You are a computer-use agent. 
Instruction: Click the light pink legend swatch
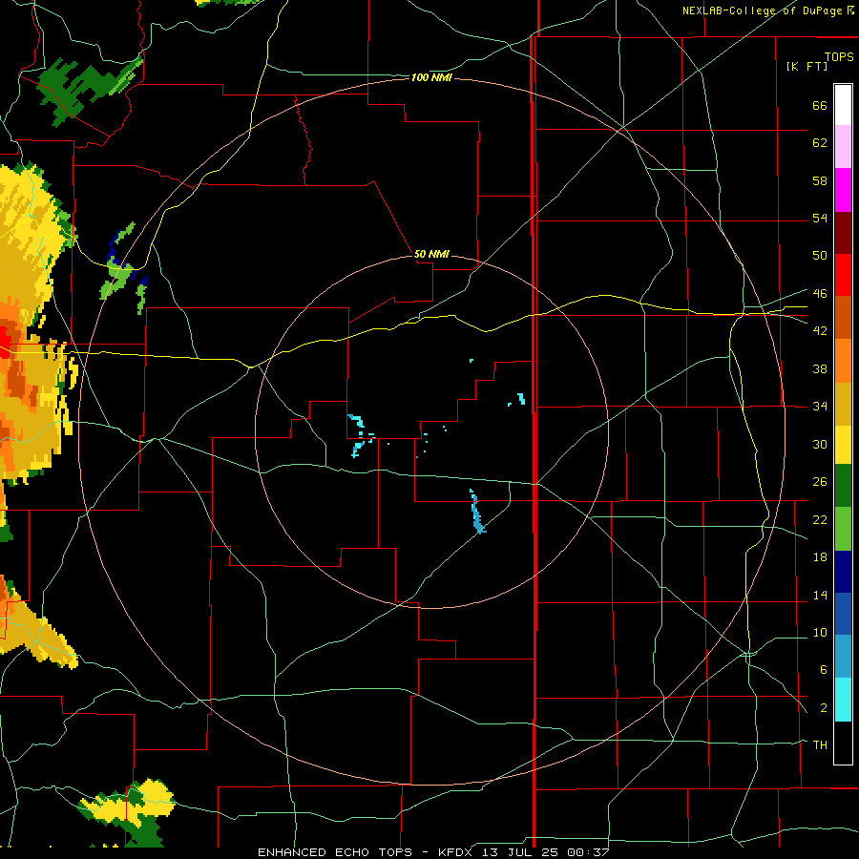pos(843,146)
